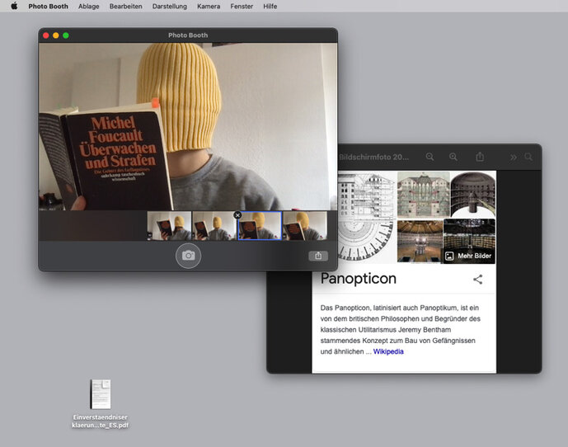Open the Kamera menu
Screen dimensions: 568x447
(209, 6)
